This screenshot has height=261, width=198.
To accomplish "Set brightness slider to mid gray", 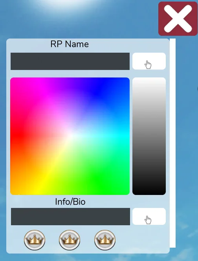I will click(x=149, y=136).
